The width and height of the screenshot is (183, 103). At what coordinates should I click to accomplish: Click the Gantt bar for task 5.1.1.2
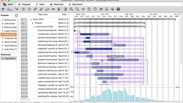click(x=95, y=34)
